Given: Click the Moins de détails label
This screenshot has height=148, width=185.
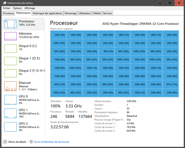Looking at the screenshot, I should coord(17,142).
